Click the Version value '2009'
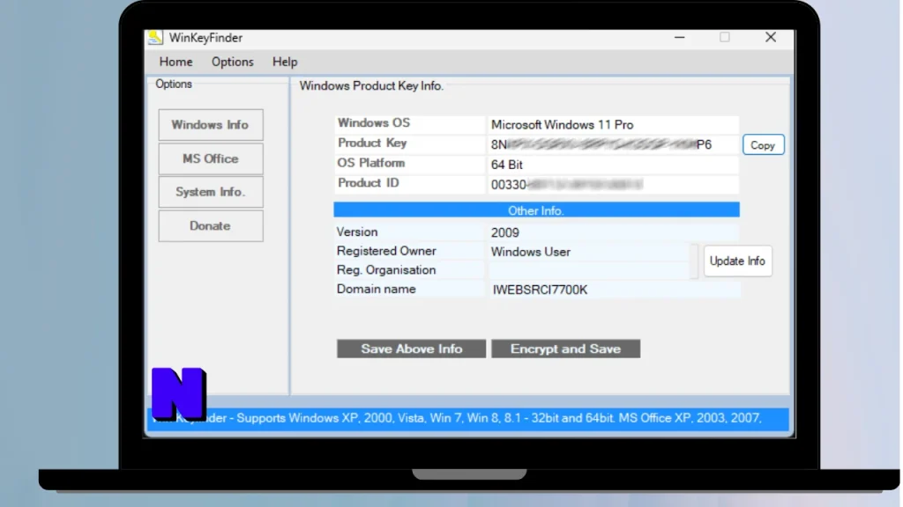This screenshot has height=507, width=903. 505,232
